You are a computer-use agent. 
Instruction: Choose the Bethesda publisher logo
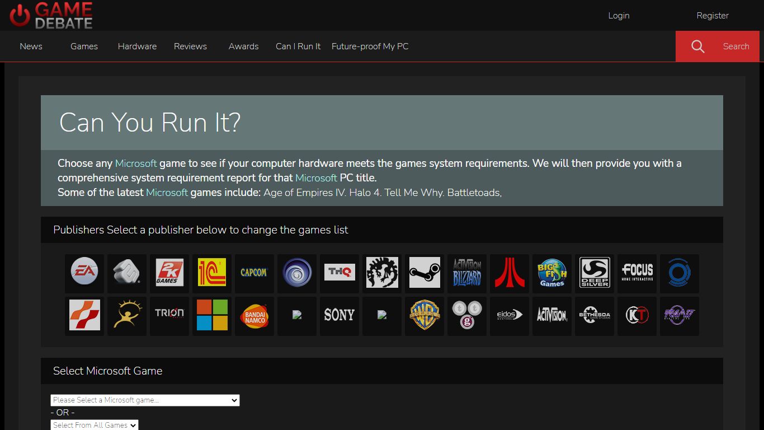pyautogui.click(x=595, y=315)
